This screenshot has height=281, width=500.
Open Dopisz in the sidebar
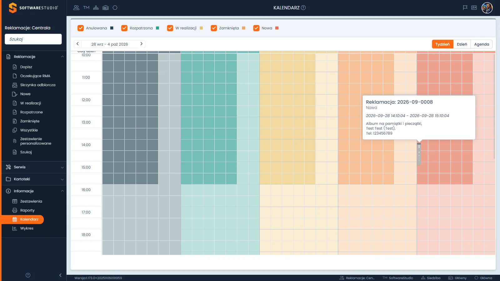coord(26,67)
